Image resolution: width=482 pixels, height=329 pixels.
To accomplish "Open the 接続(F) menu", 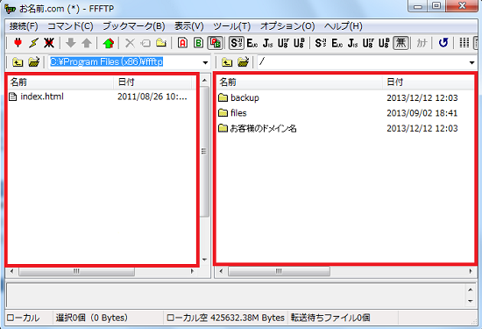I will tap(24, 26).
